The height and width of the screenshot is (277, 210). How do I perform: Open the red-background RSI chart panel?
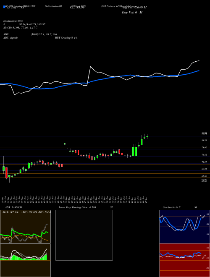[x=184, y=260]
